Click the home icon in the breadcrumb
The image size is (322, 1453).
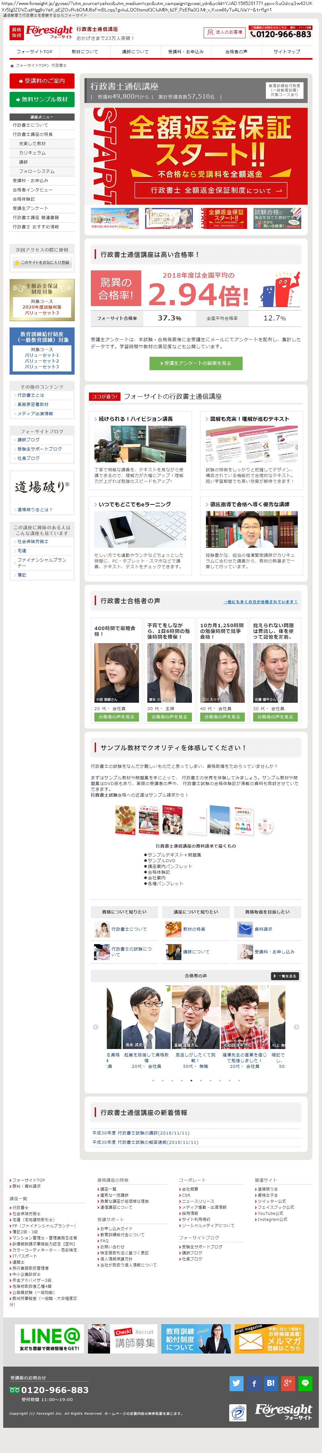12,65
